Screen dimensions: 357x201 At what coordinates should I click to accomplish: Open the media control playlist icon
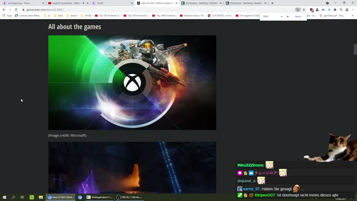341,10
